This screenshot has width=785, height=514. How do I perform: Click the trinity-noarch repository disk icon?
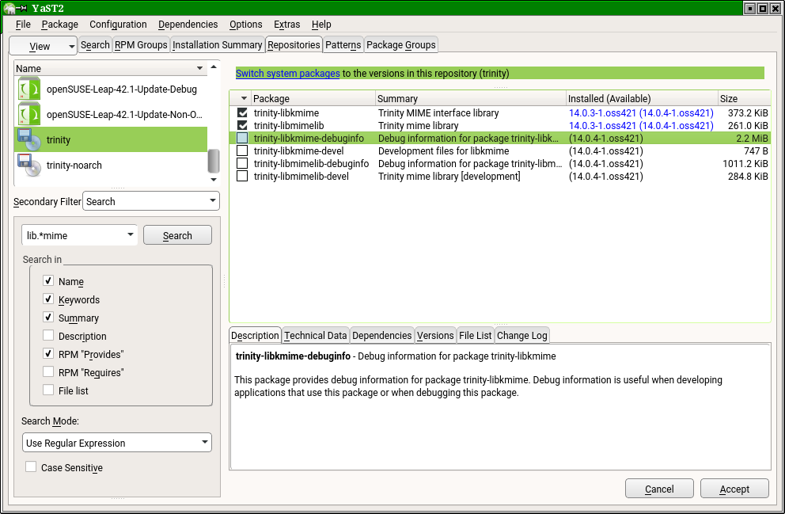[x=29, y=166]
